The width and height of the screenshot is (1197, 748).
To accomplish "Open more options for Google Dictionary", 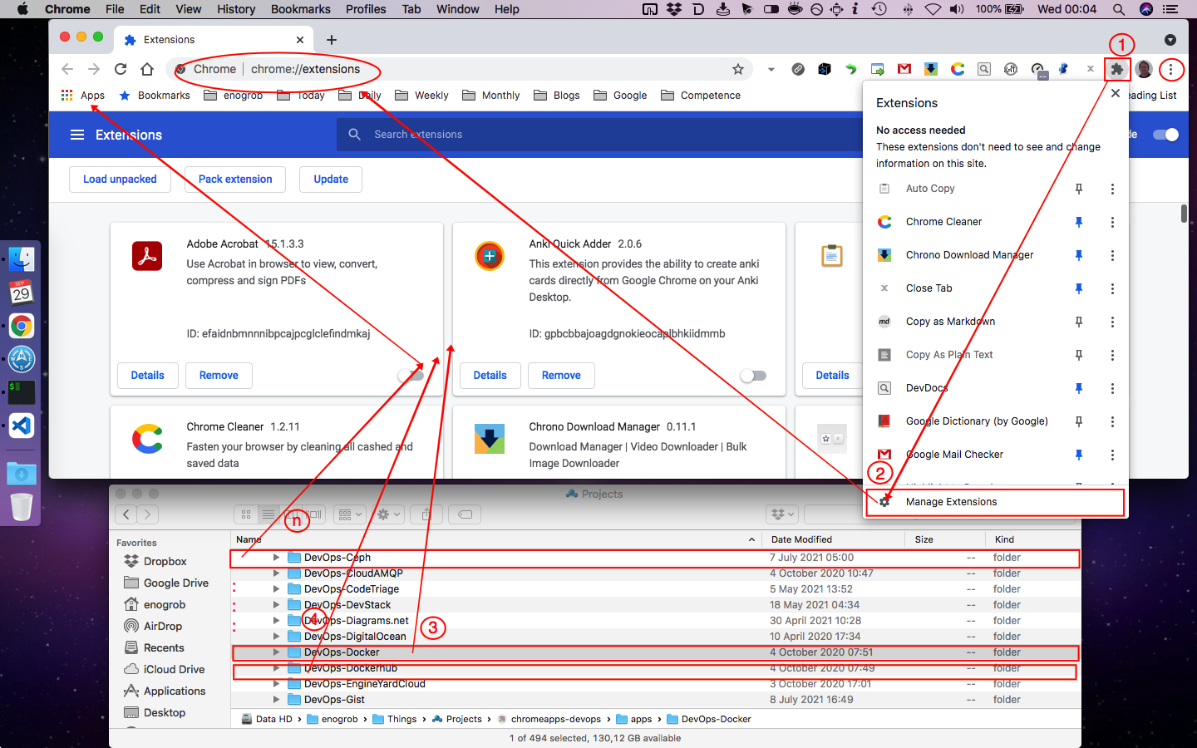I will pos(1112,421).
